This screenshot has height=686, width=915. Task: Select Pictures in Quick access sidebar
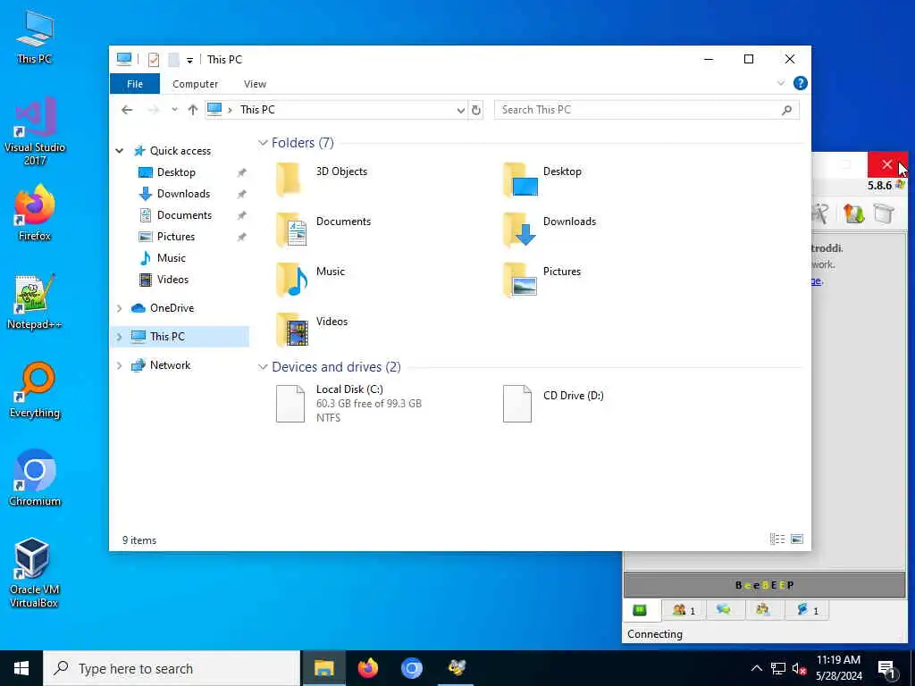click(x=176, y=236)
